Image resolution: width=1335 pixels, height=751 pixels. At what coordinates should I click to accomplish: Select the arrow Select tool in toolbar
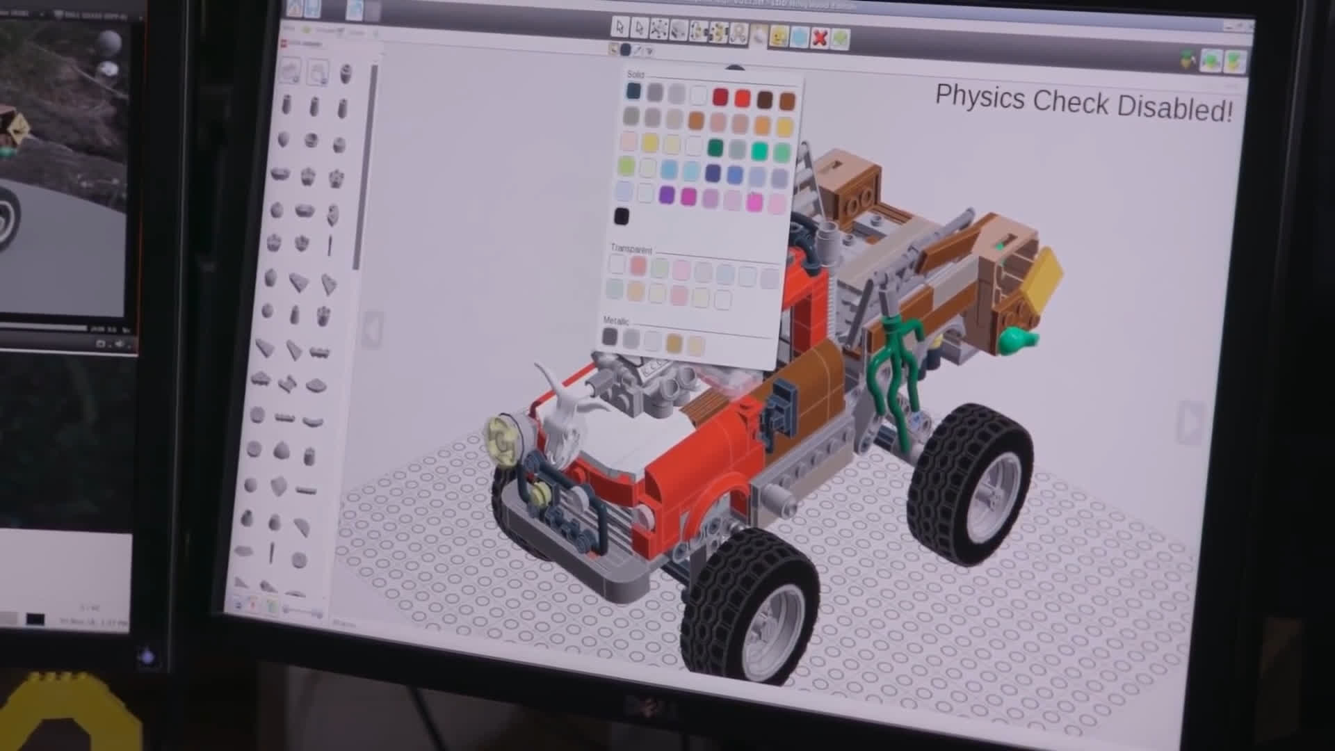[x=619, y=27]
